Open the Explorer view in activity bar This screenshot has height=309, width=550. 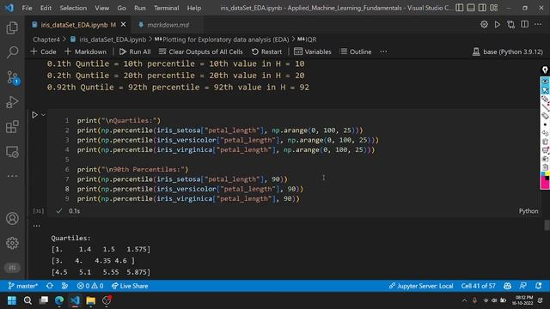pos(12,27)
